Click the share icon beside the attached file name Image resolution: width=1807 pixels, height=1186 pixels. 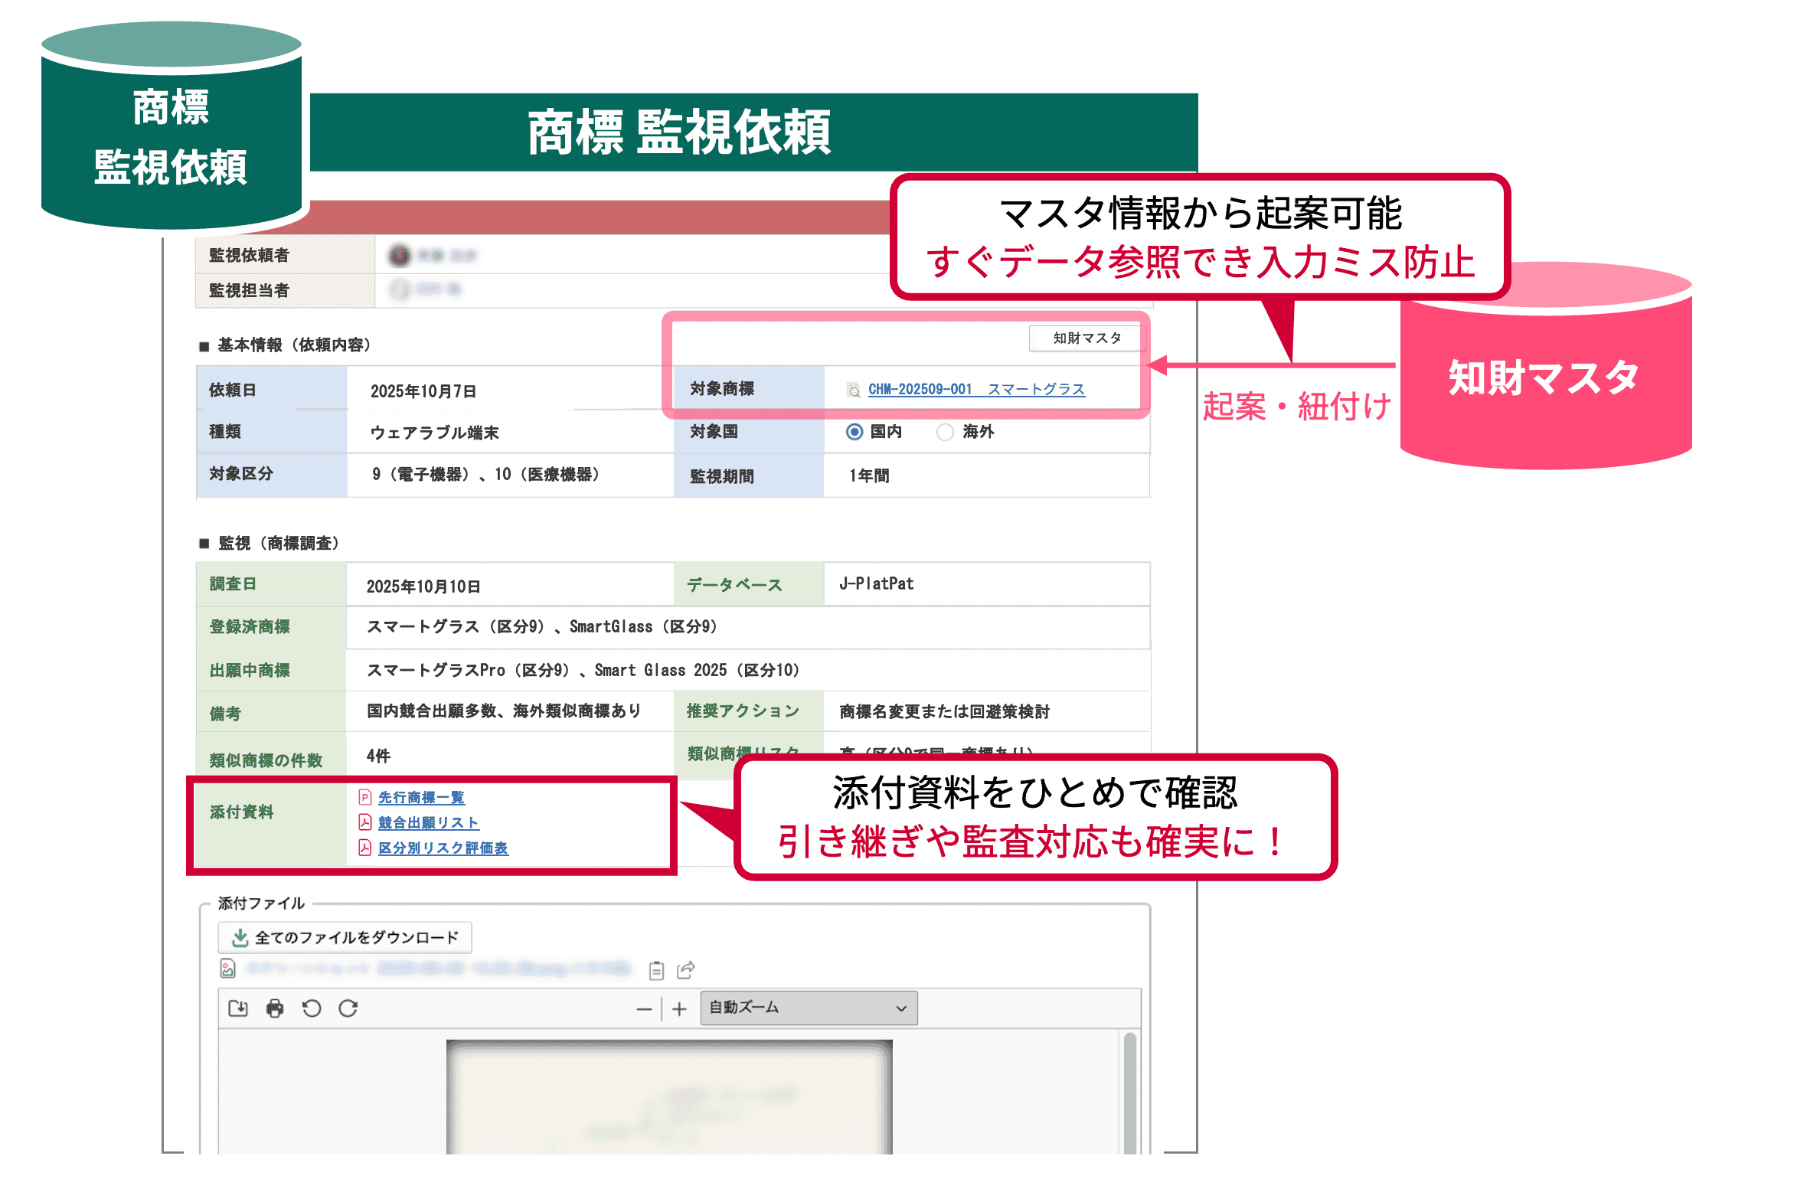pos(685,970)
